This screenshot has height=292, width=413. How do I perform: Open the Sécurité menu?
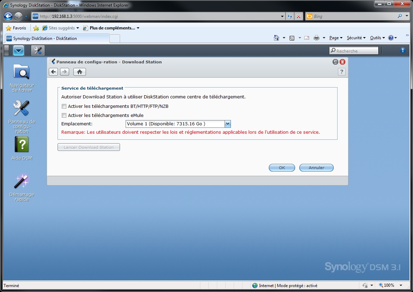pos(356,38)
